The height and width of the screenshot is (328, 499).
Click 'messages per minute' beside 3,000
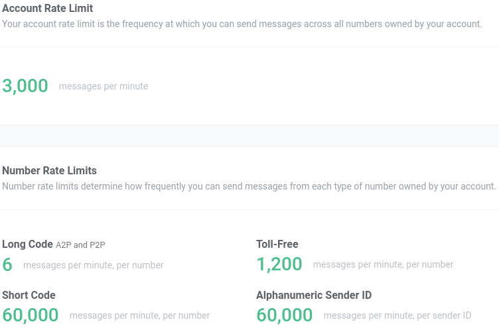click(104, 86)
